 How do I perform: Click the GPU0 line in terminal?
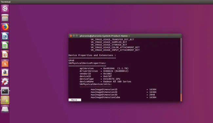coord(71,60)
